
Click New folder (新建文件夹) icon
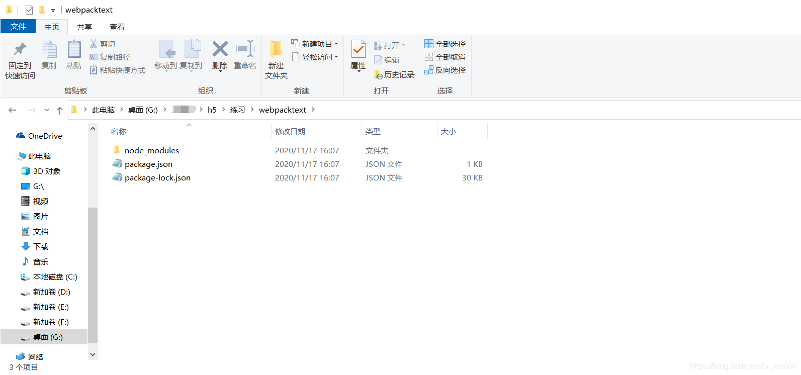click(x=276, y=49)
